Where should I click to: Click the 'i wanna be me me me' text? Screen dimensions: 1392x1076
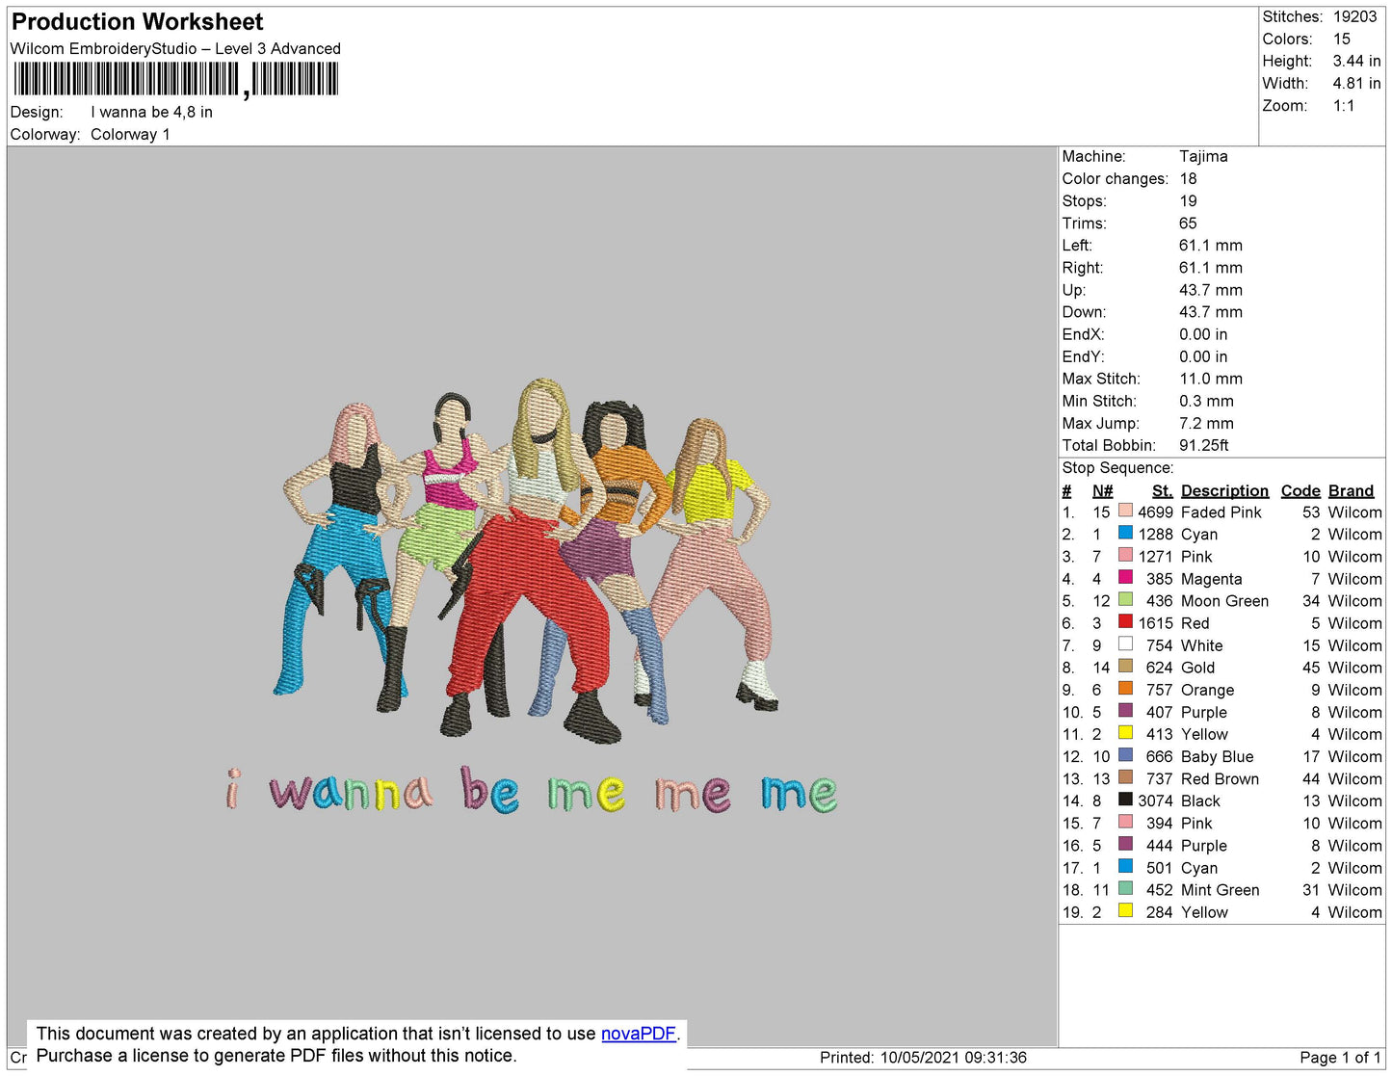[532, 791]
